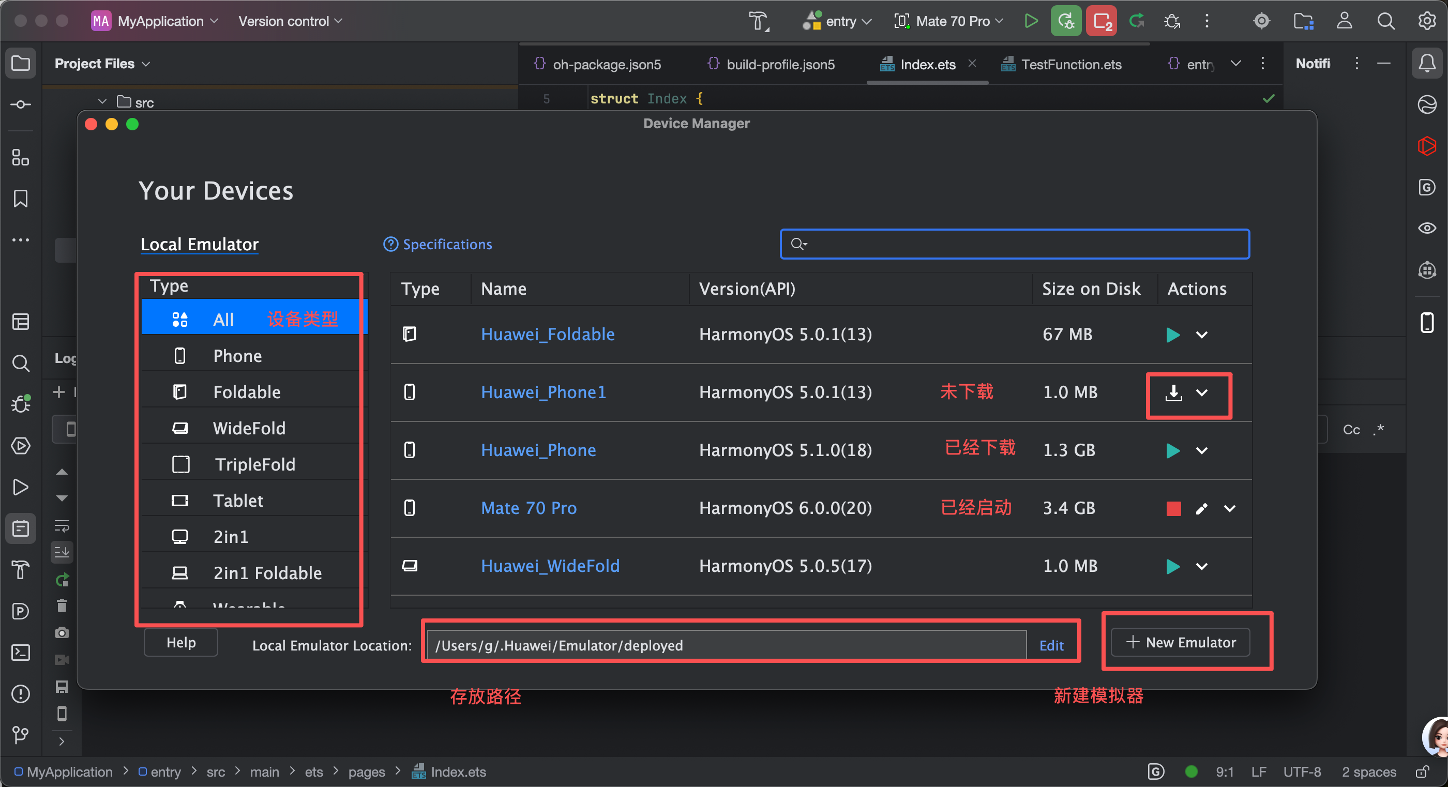Open the Device Manager phone icon in right sidebar
Viewport: 1448px width, 787px height.
click(x=1427, y=323)
